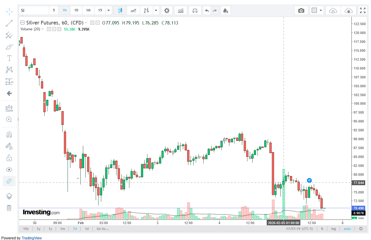Toggle Silver Futures series visibility eye

[x=92, y=23]
